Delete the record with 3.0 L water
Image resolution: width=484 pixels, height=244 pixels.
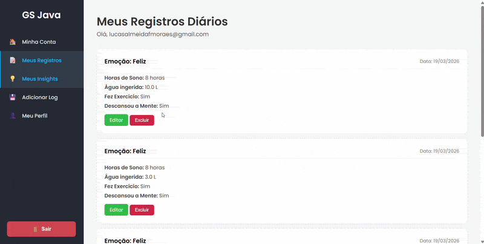142,209
